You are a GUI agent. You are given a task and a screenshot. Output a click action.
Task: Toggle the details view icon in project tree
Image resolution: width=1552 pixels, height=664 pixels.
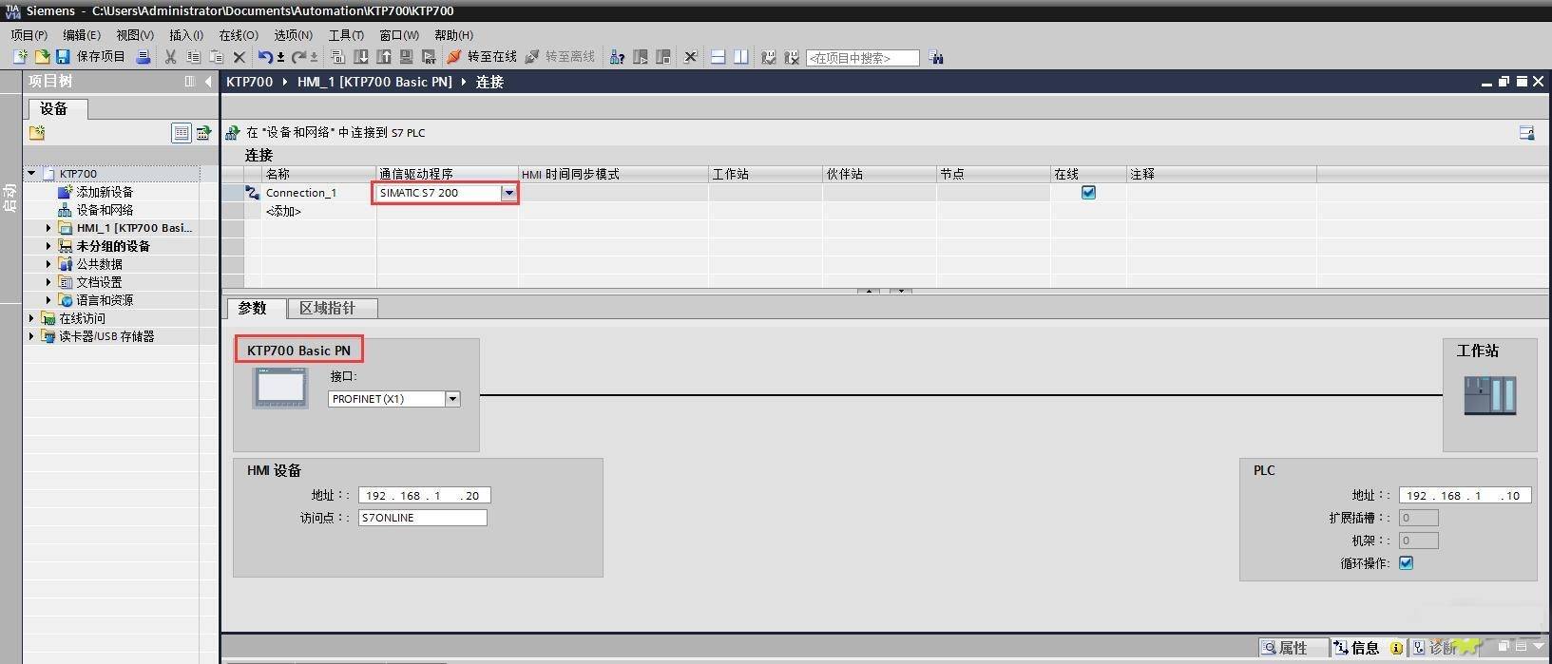(x=182, y=133)
